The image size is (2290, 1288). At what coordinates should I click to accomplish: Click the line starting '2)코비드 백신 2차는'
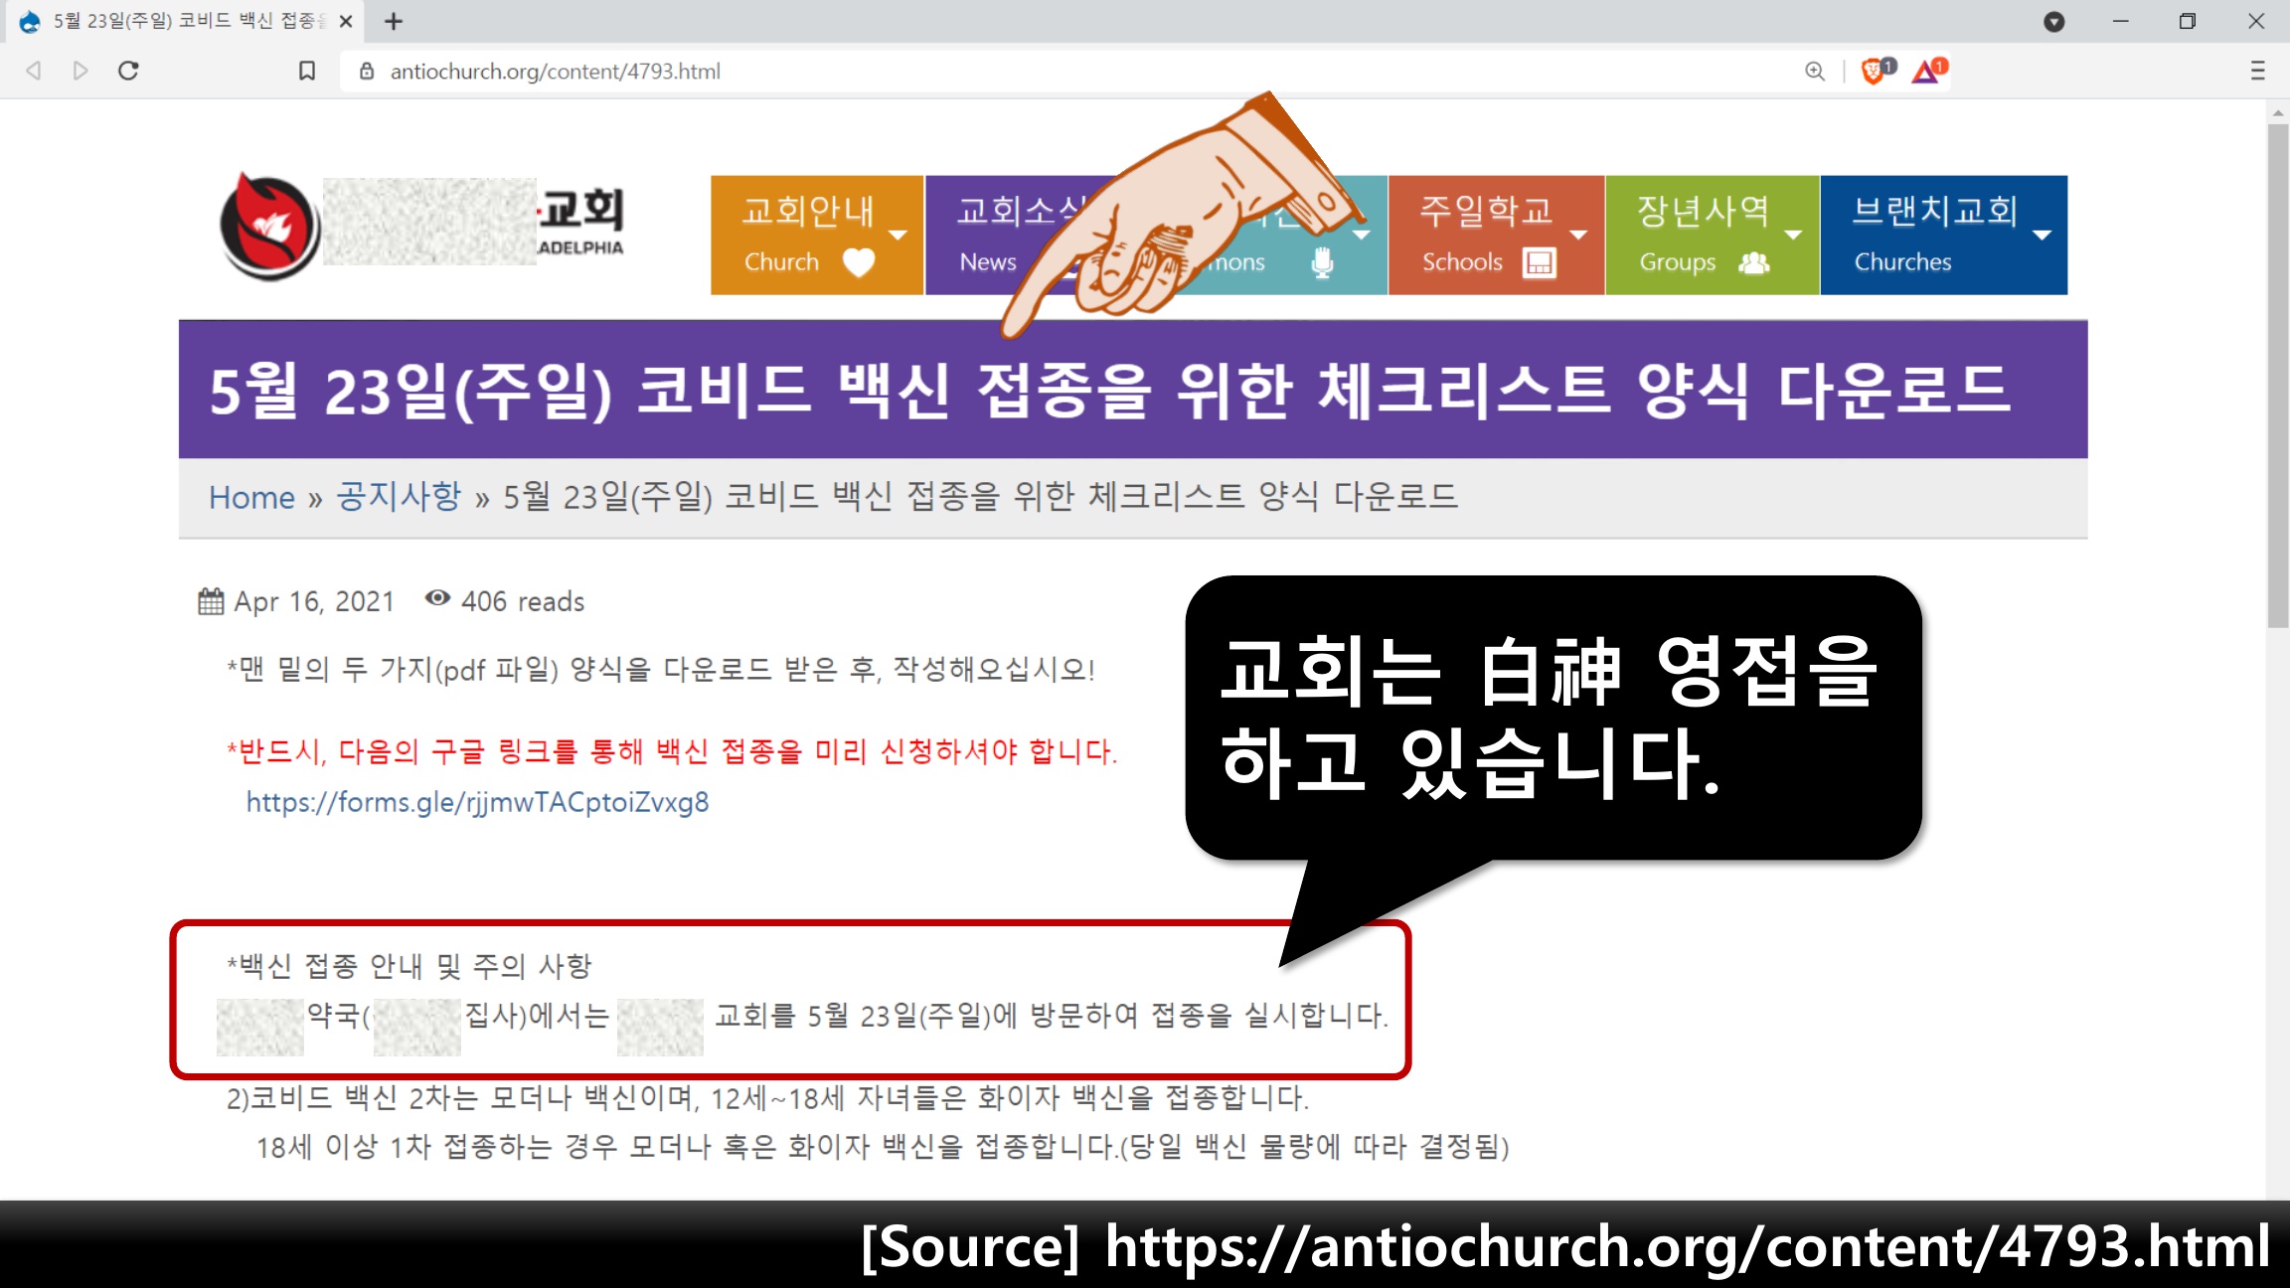[x=767, y=1098]
